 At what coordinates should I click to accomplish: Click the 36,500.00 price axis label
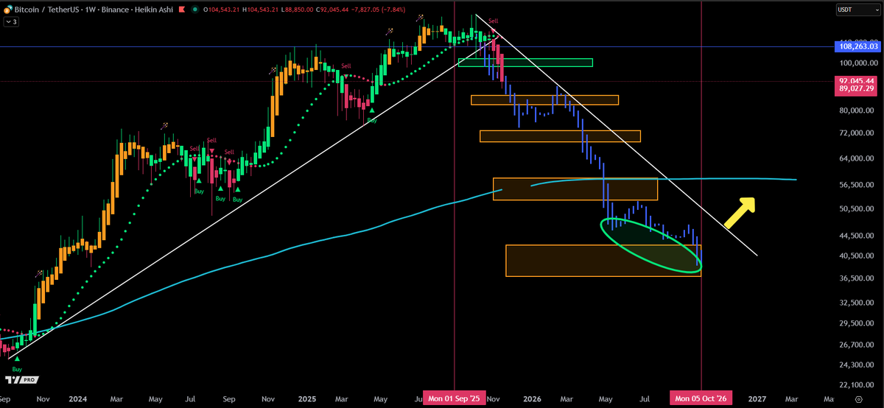point(858,278)
